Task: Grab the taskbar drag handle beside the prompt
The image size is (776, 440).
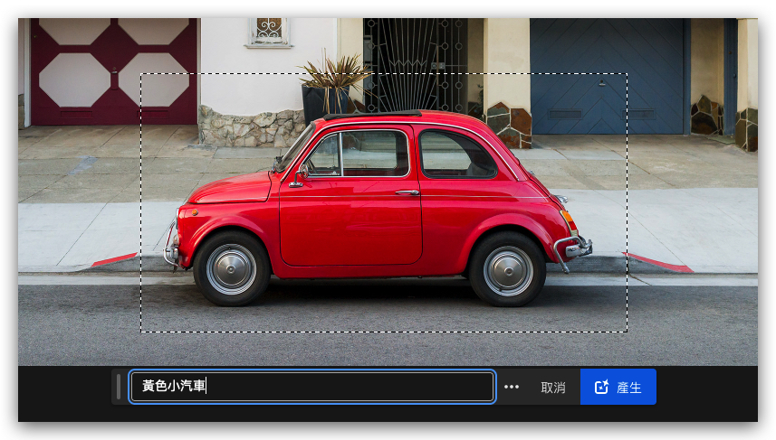Action: coord(119,387)
